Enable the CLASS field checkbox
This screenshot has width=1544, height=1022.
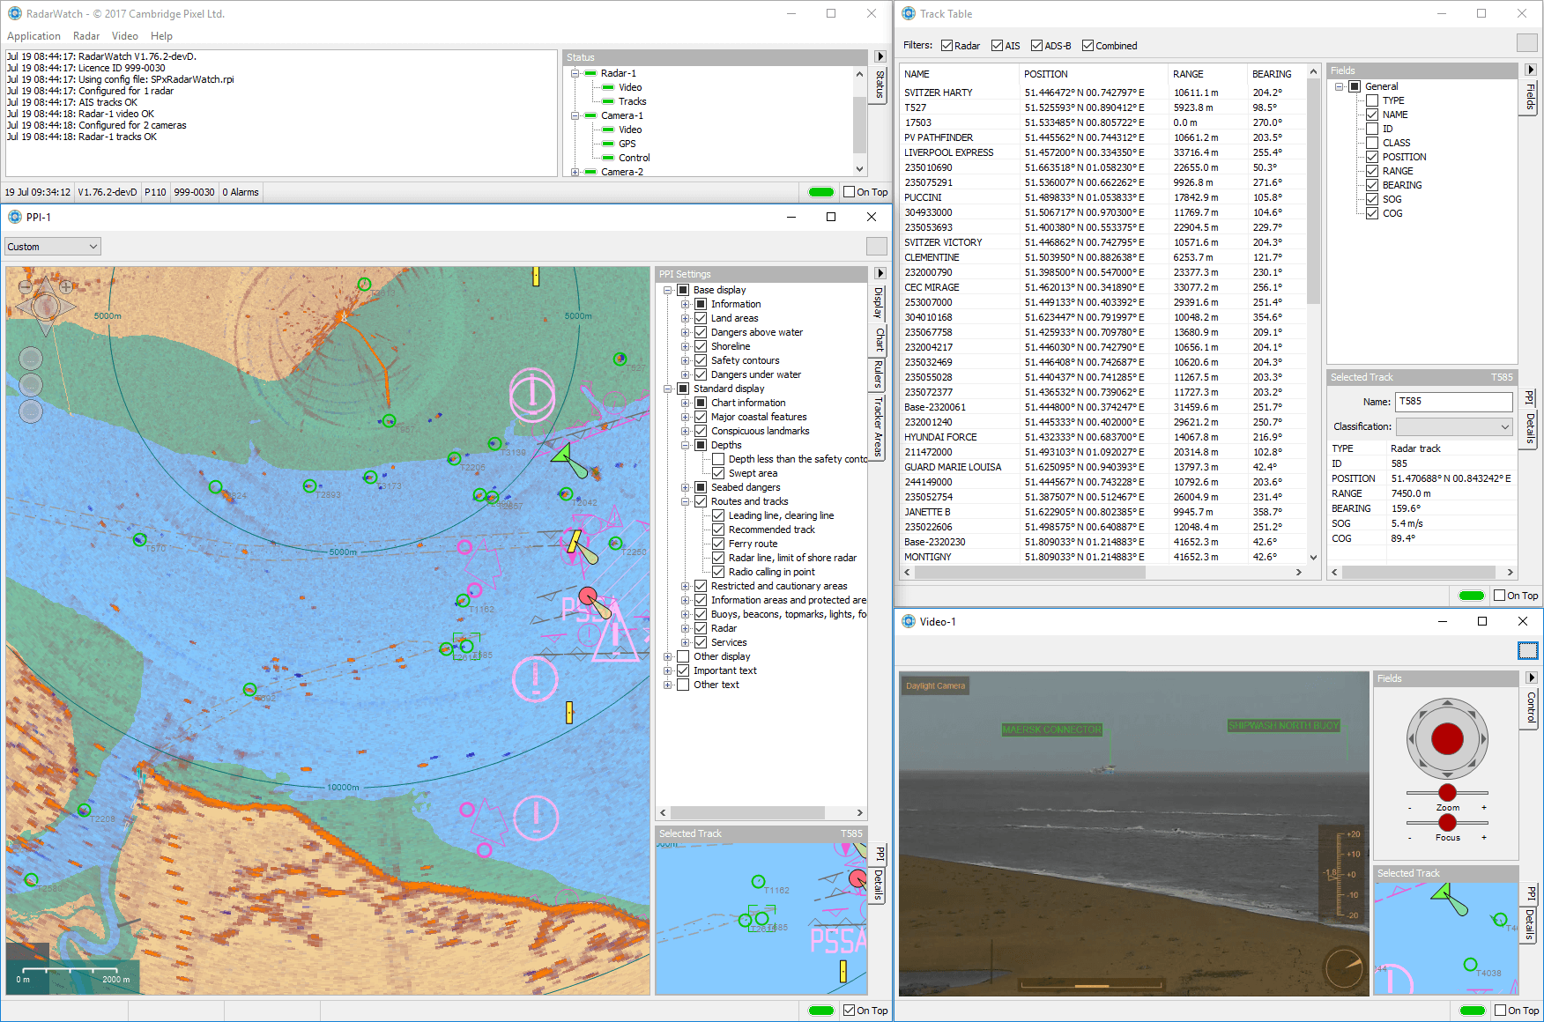click(1372, 143)
